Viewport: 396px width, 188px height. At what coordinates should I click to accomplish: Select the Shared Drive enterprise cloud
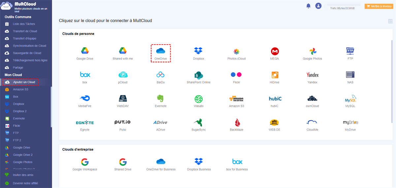click(123, 165)
